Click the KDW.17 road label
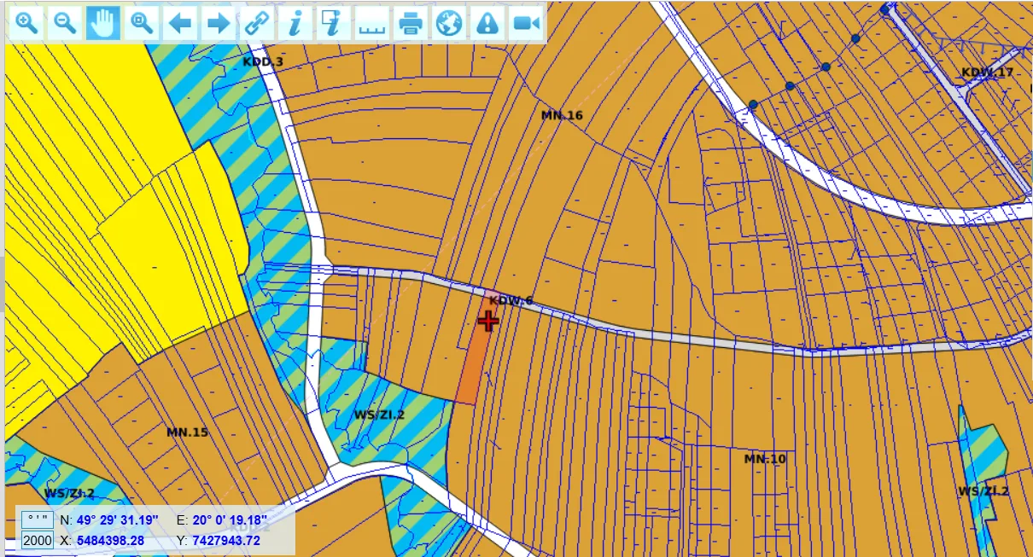Viewport: 1033px width, 557px height. pos(988,72)
